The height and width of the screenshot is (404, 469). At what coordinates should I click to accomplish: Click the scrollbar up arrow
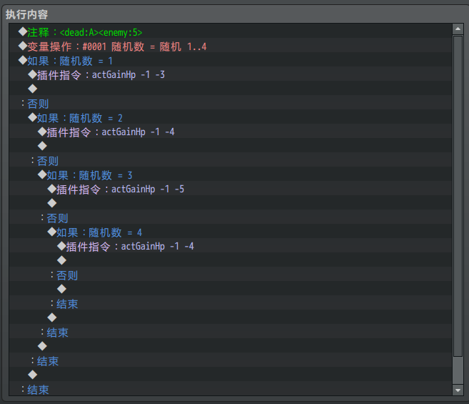pos(458,29)
